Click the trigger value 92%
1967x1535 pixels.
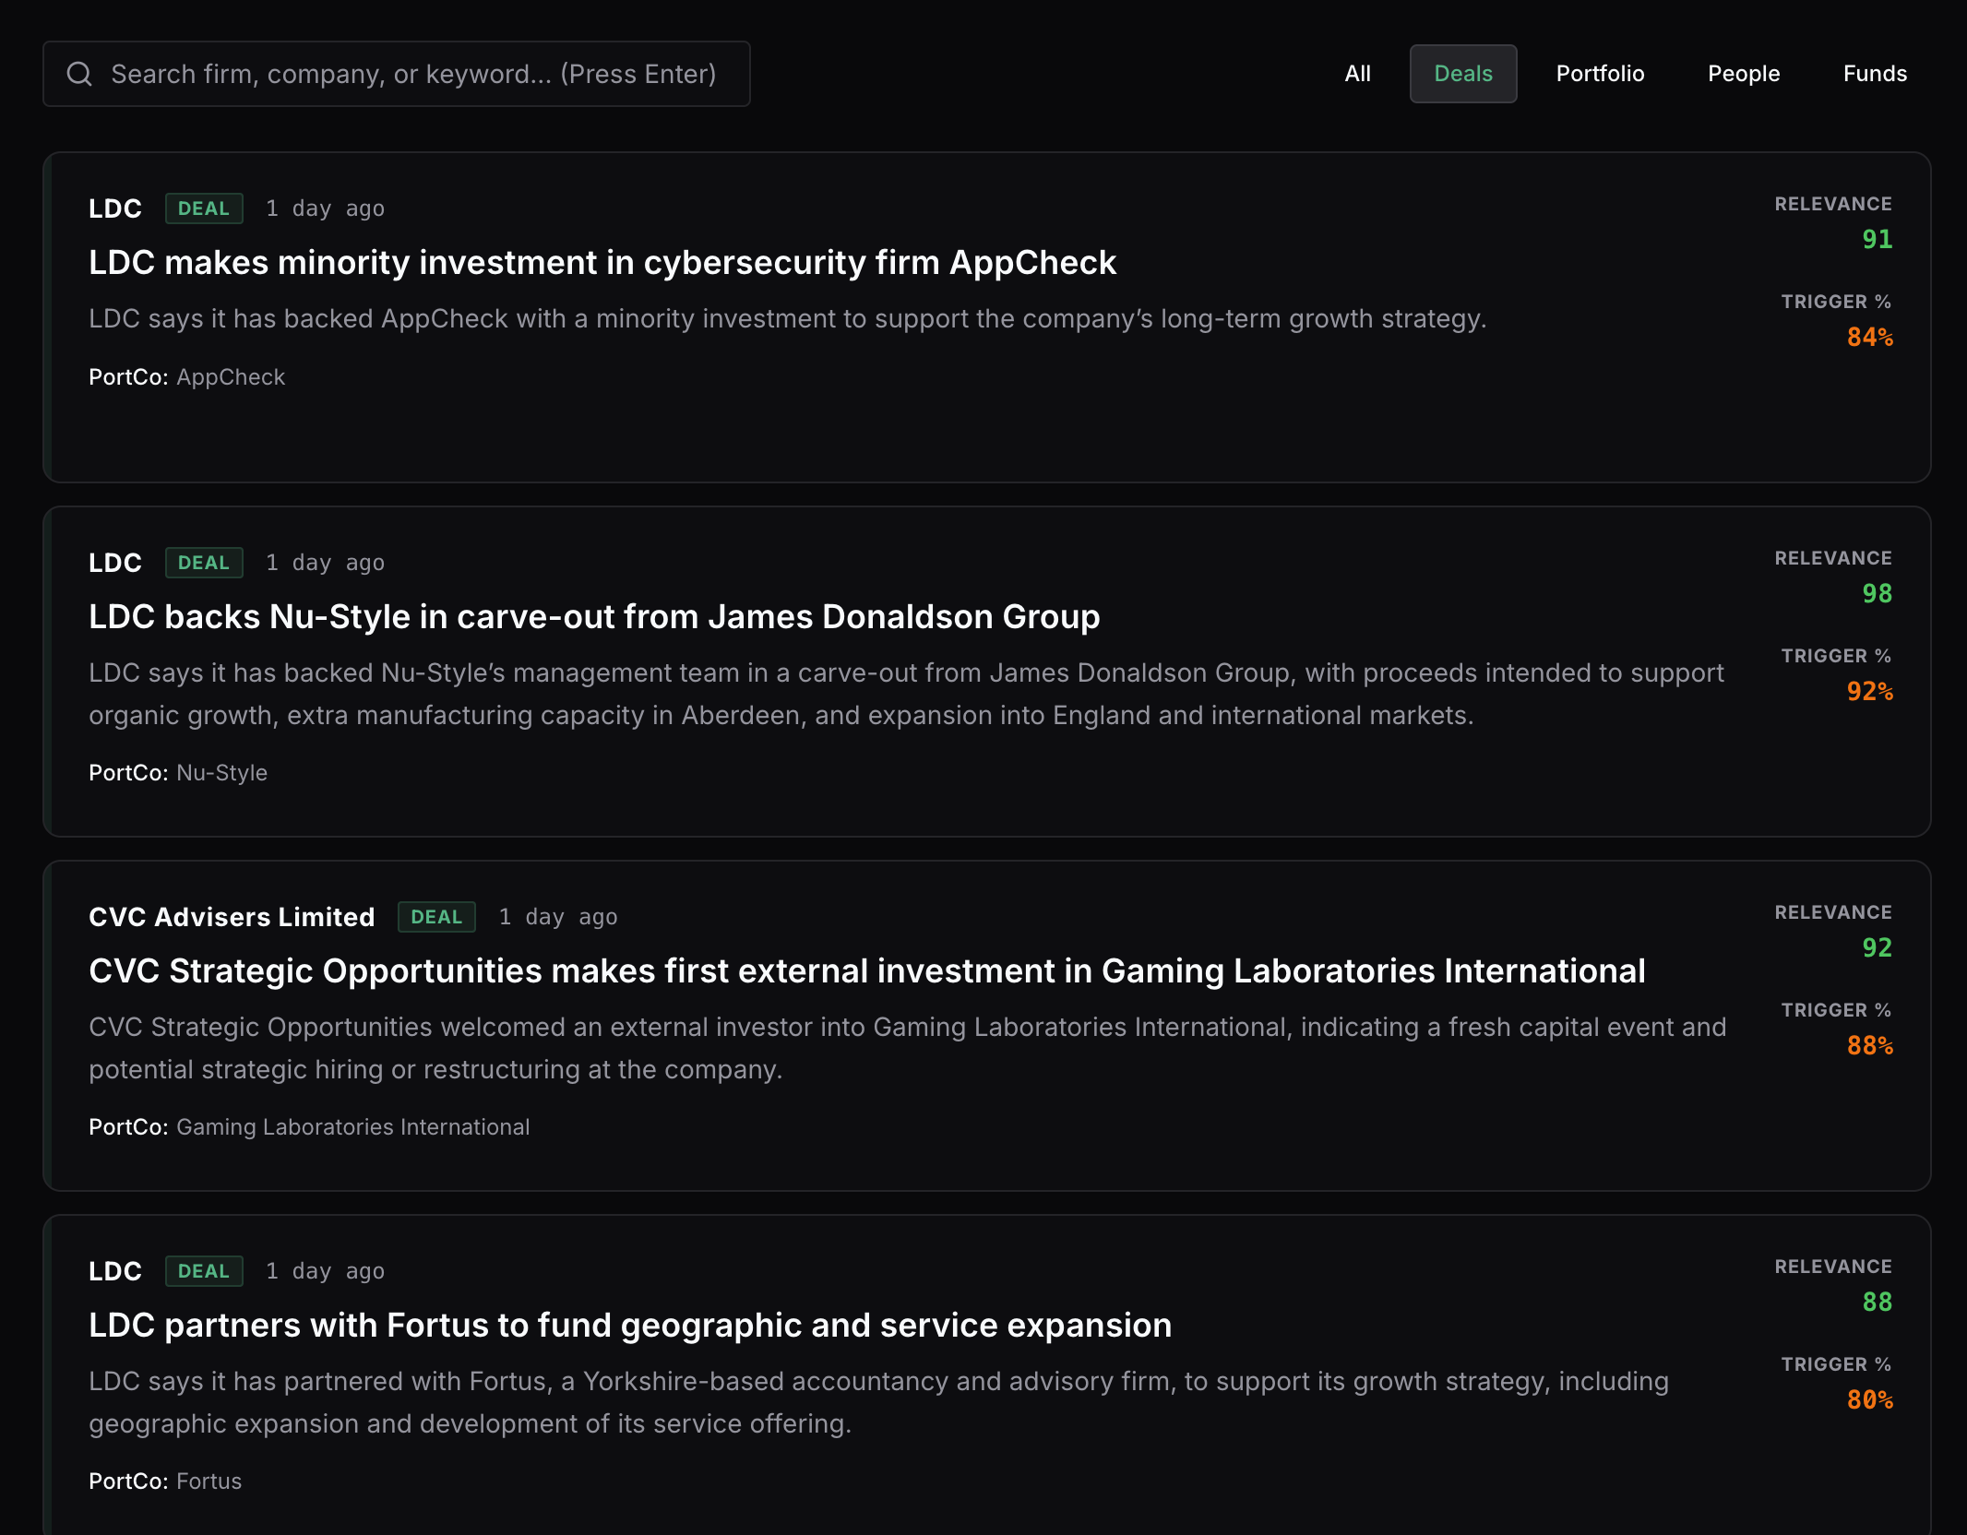pos(1870,692)
